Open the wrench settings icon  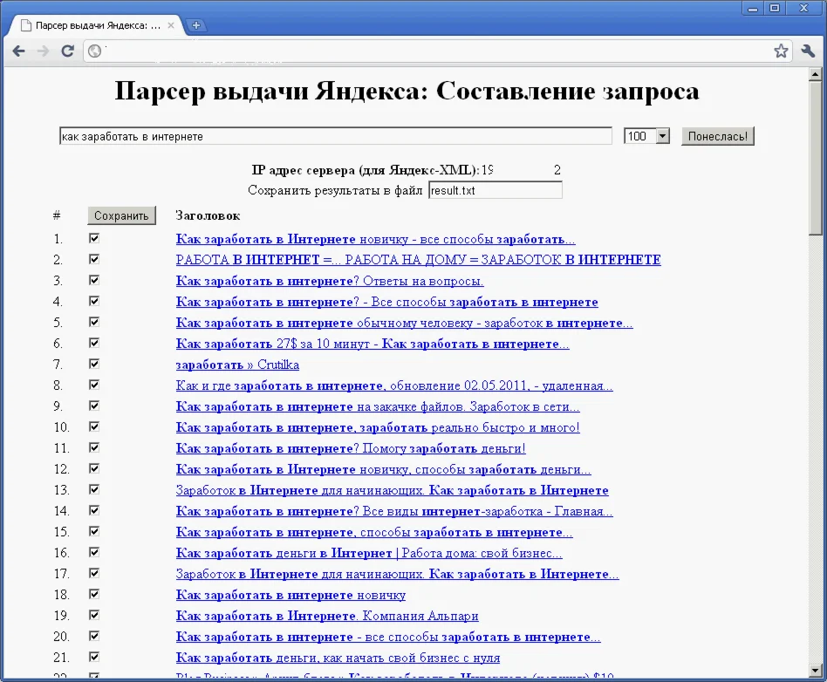pyautogui.click(x=807, y=51)
